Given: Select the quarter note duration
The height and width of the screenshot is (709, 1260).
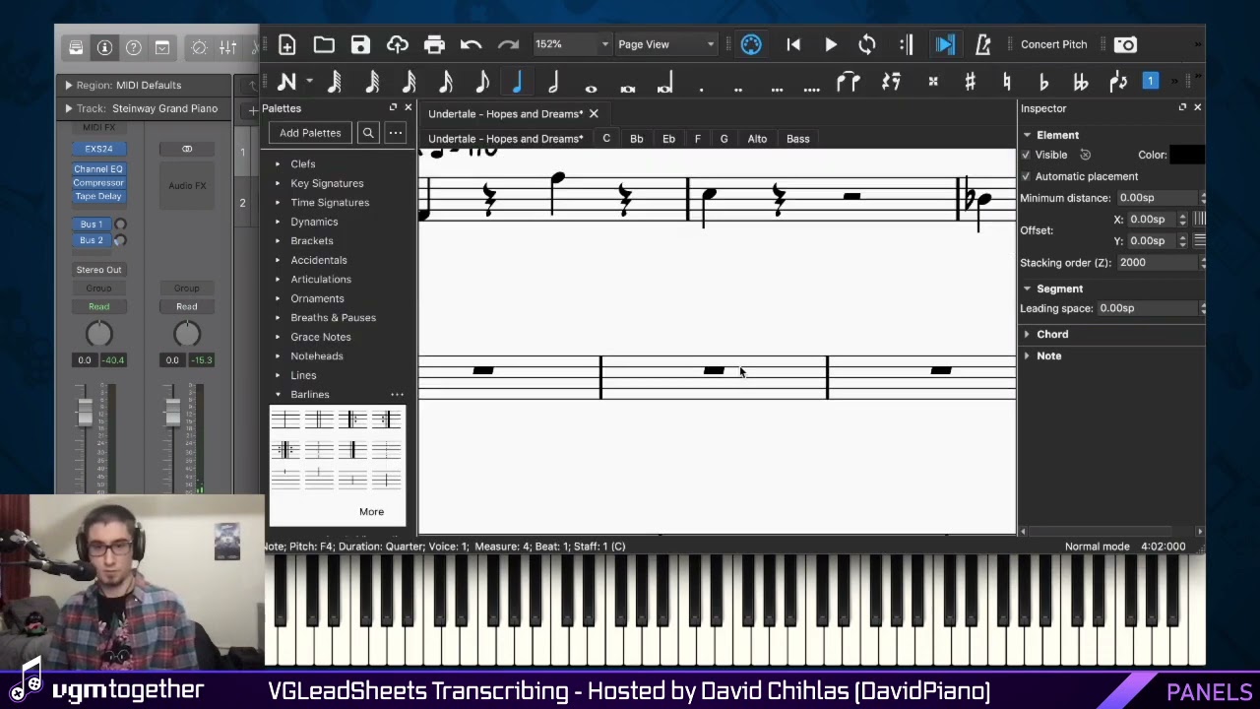Looking at the screenshot, I should click(x=517, y=82).
